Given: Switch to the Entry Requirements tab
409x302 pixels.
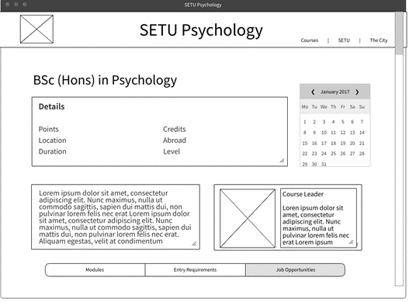Looking at the screenshot, I should click(195, 270).
